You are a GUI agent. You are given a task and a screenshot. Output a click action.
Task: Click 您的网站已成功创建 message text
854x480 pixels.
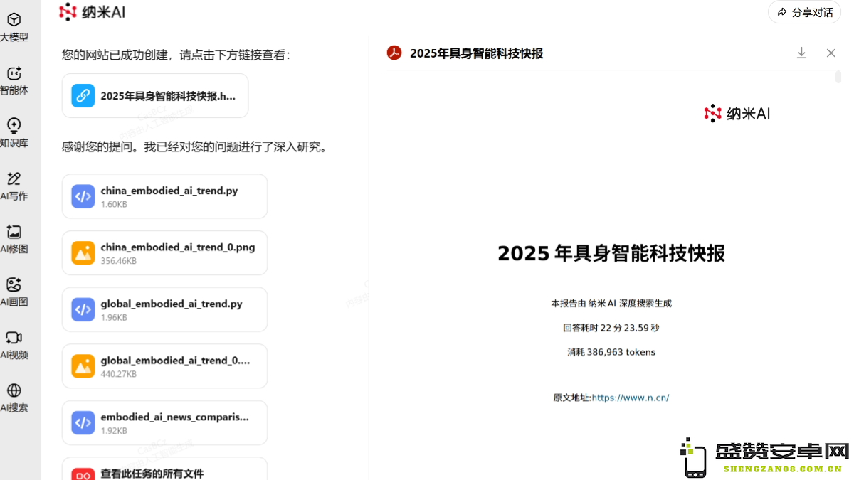click(x=176, y=55)
